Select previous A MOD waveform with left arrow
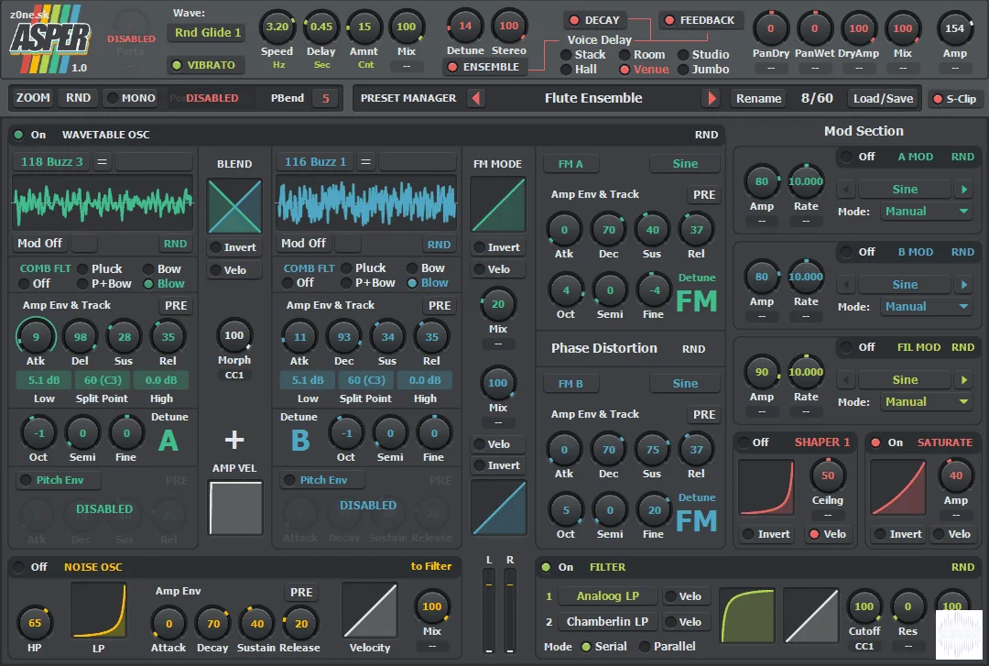Viewport: 989px width, 666px height. tap(846, 190)
